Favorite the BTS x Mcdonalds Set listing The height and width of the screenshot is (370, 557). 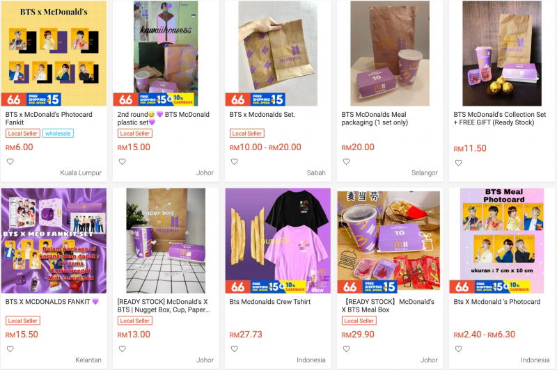coord(235,162)
